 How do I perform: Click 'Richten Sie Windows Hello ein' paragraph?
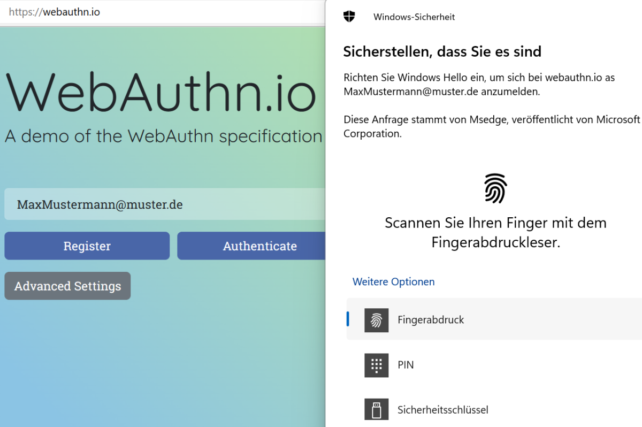pyautogui.click(x=479, y=85)
